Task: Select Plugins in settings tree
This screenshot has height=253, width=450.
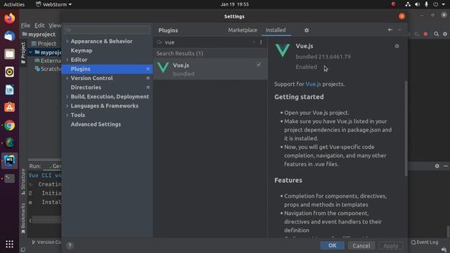Action: 108,69
